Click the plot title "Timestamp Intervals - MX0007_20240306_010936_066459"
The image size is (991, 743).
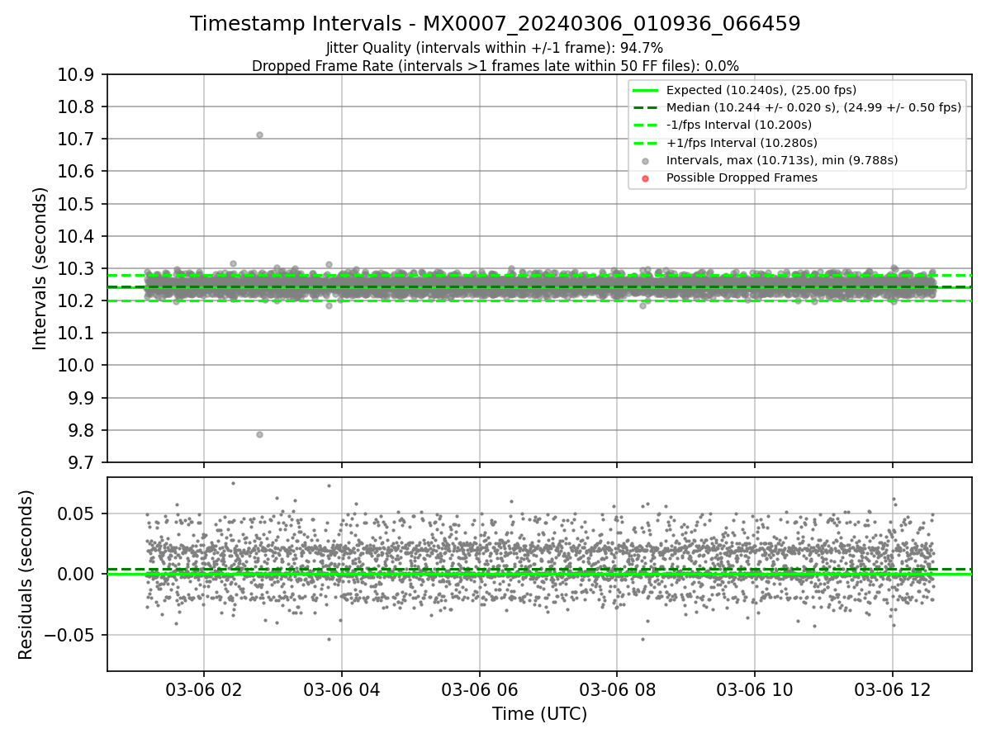[x=495, y=24]
